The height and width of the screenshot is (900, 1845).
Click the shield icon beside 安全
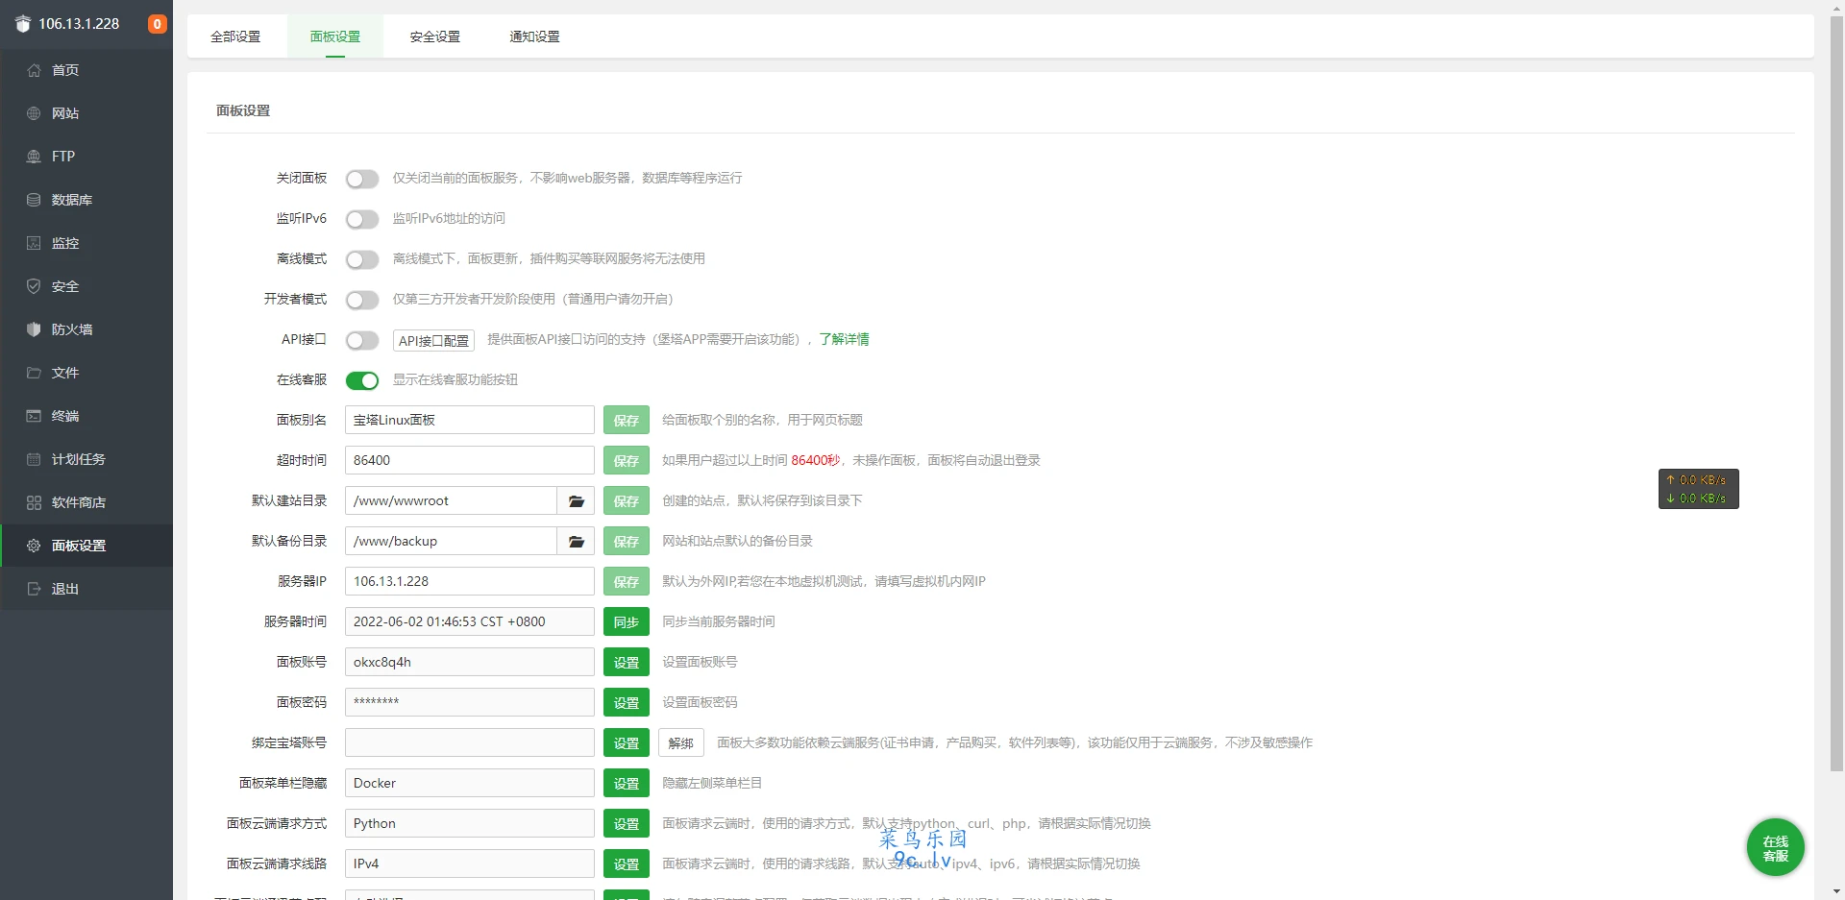click(34, 286)
